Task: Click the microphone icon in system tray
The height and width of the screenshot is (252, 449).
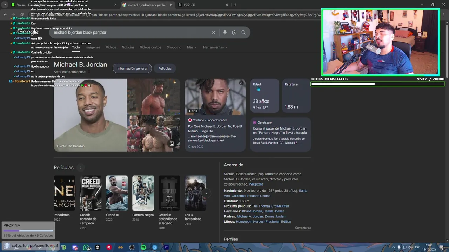Action: 399,247
